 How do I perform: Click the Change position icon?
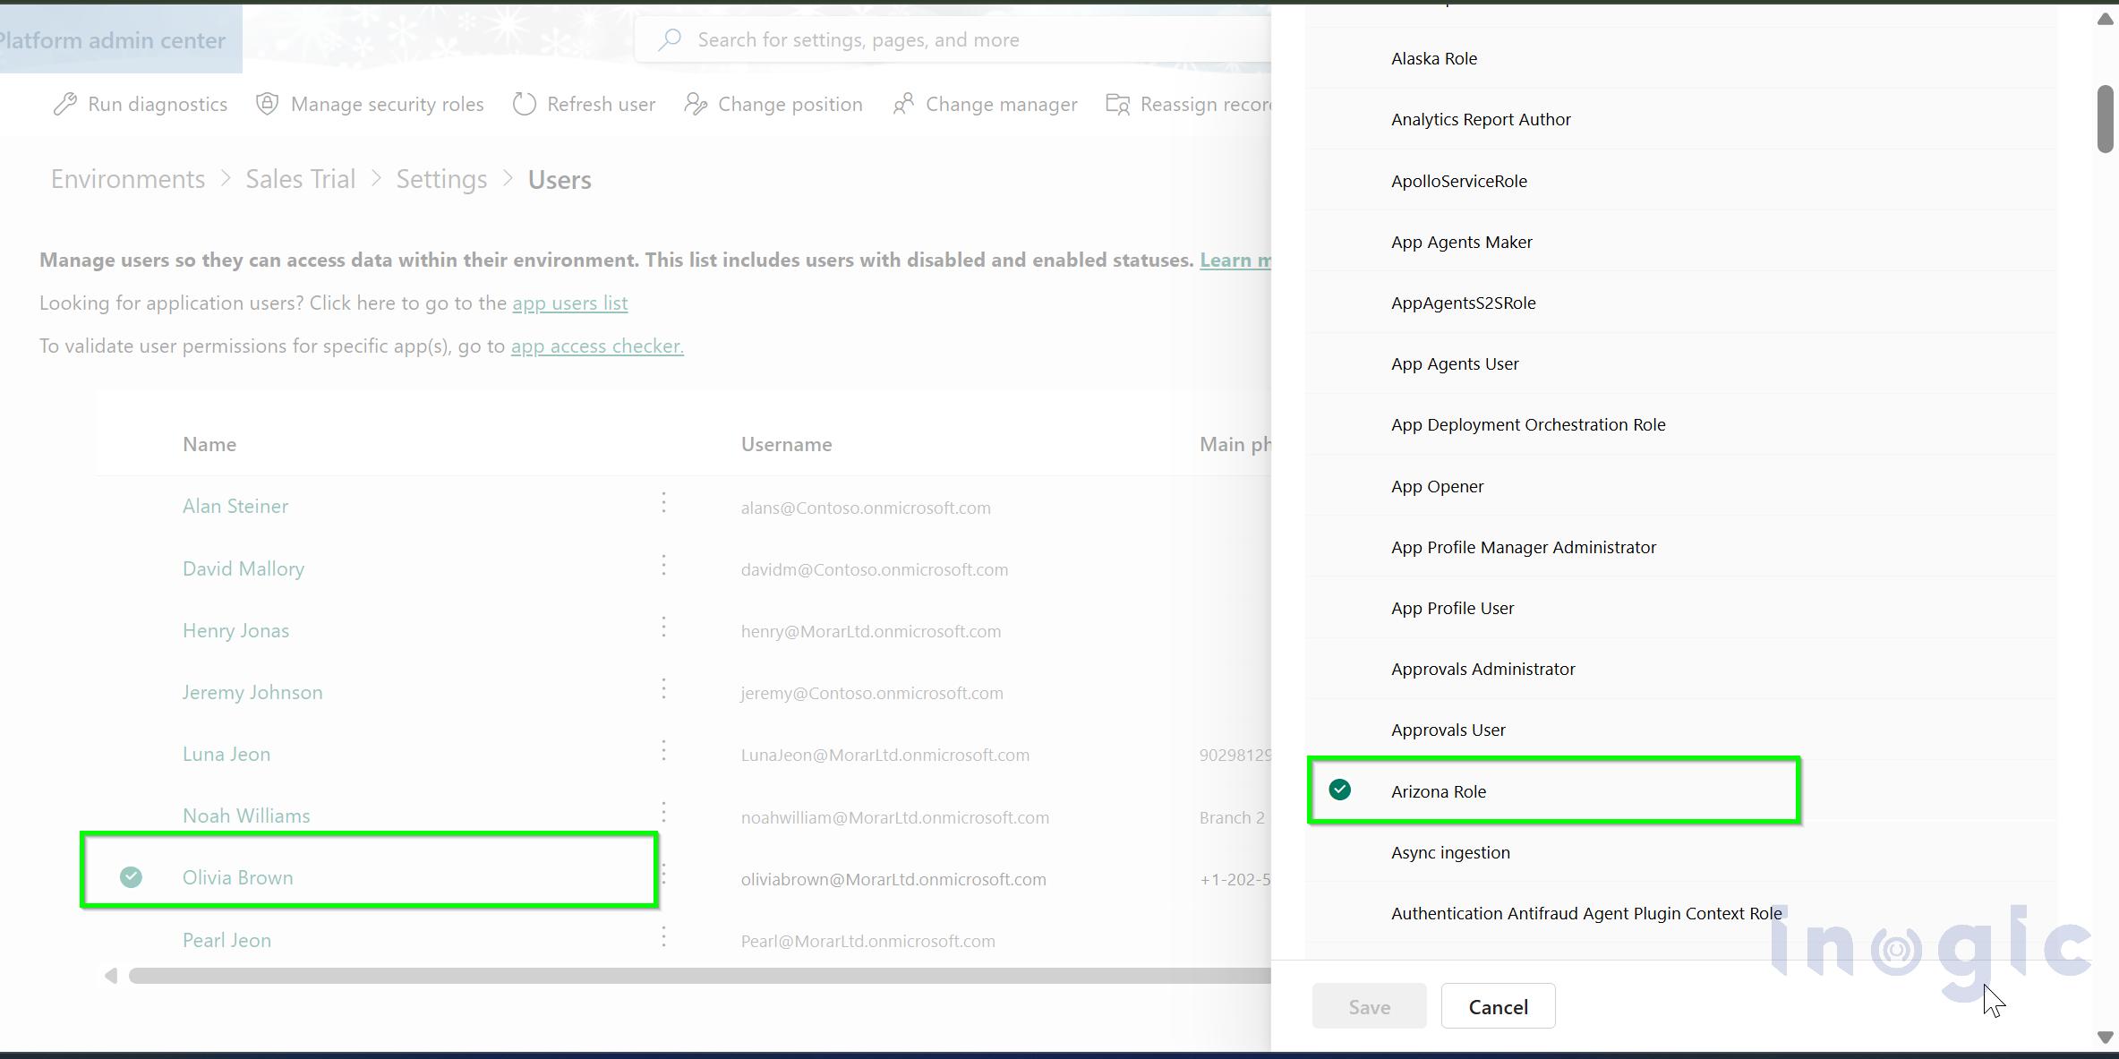pyautogui.click(x=696, y=104)
